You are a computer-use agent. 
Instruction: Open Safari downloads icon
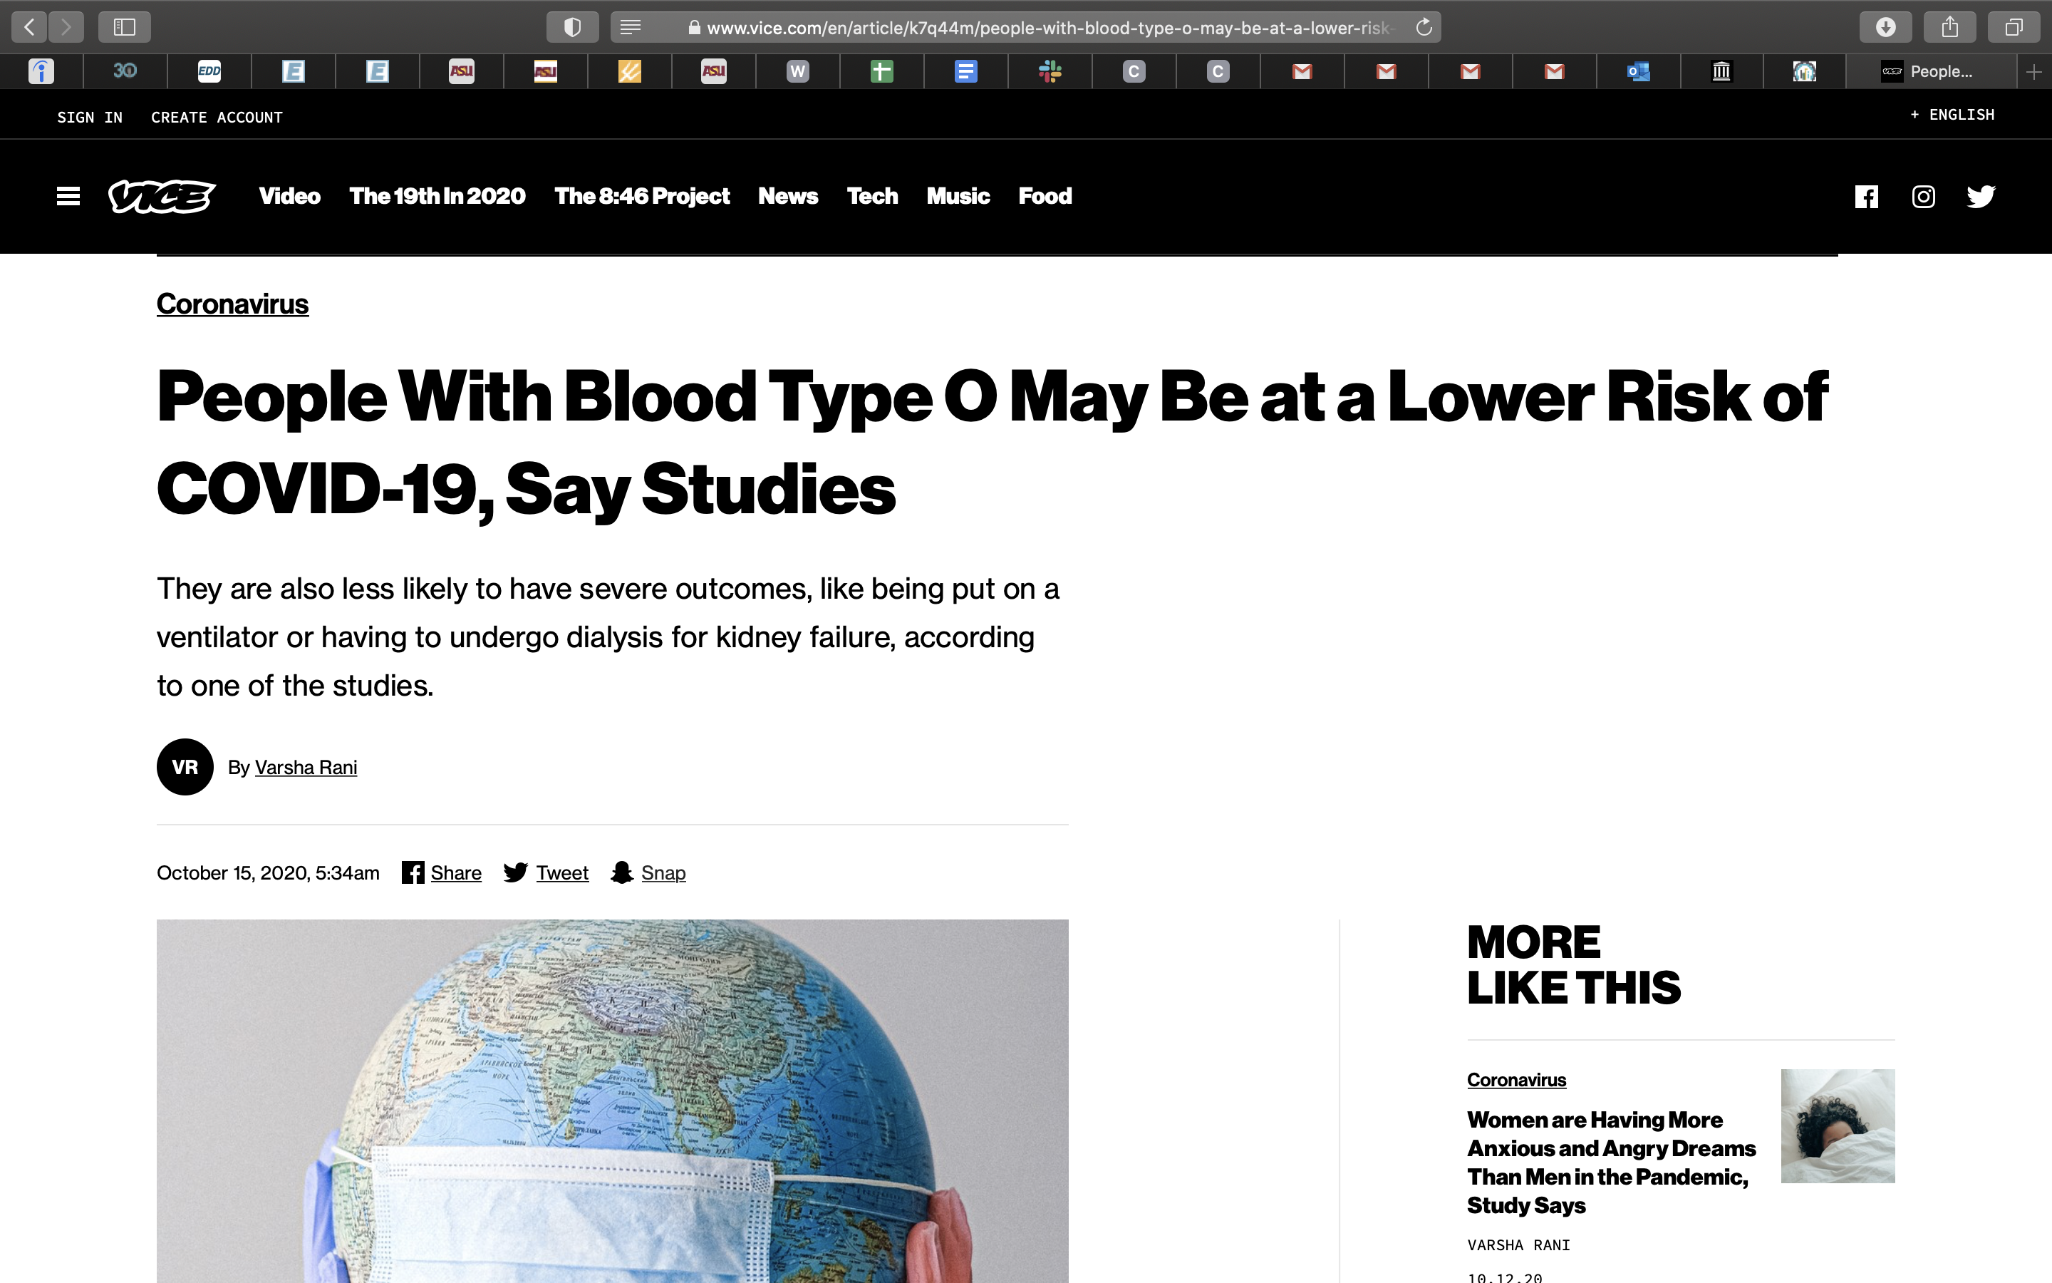[1885, 27]
